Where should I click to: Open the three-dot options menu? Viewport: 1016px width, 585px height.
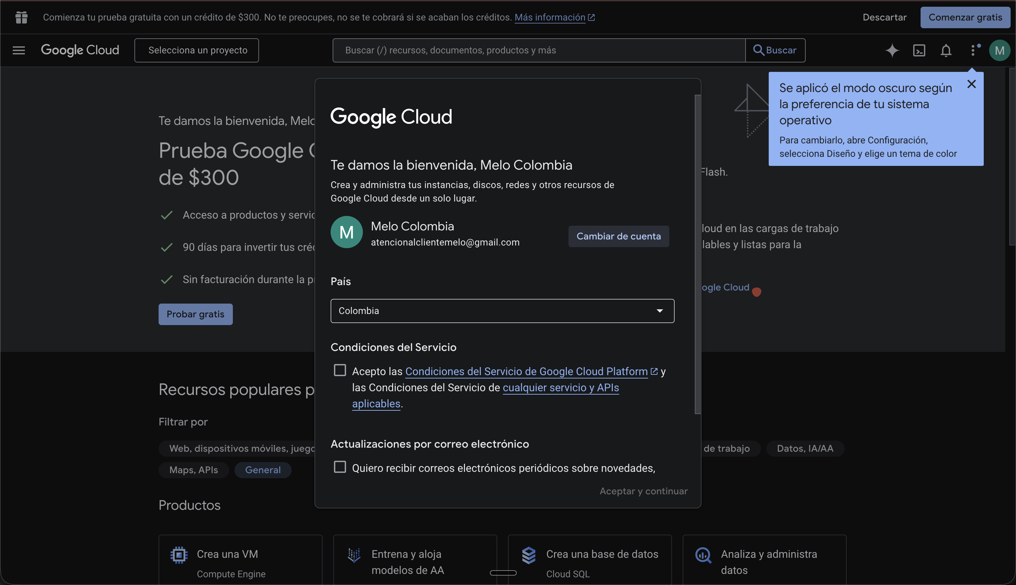(x=973, y=50)
